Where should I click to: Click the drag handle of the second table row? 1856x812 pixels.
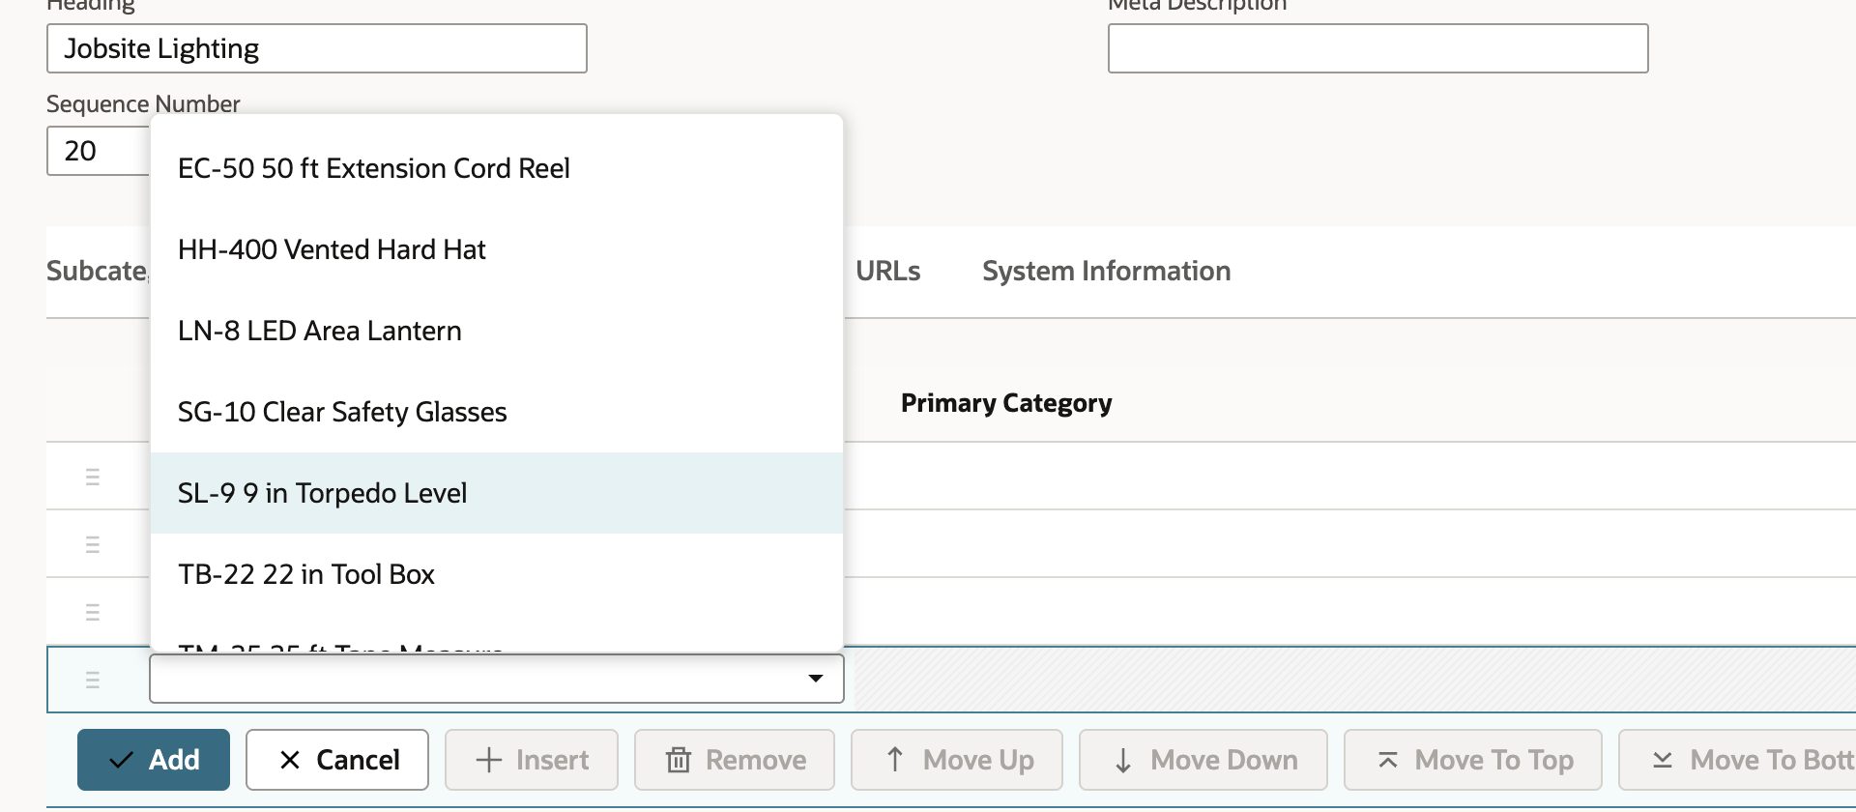[x=93, y=544]
